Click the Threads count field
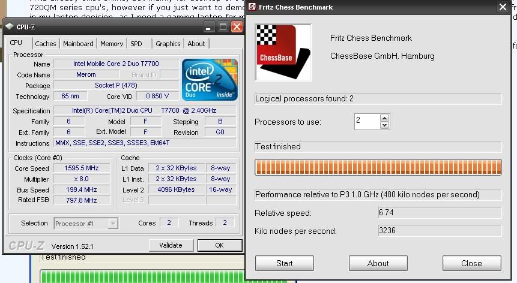Viewport: 517px width, 283px height. pyautogui.click(x=225, y=223)
